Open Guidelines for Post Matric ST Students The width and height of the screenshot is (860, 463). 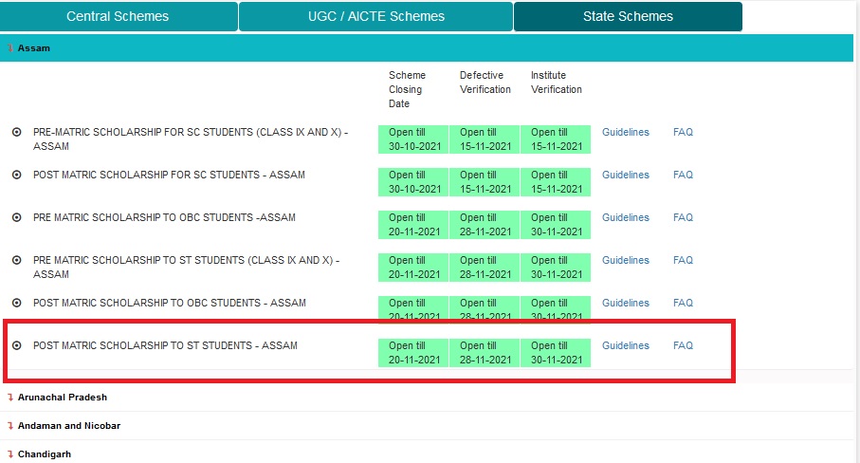point(626,346)
